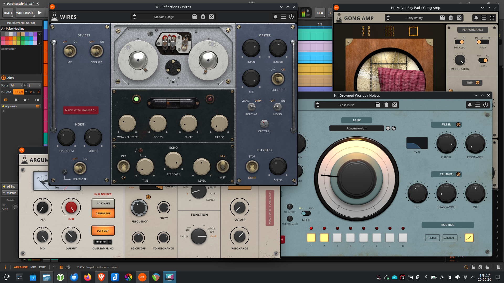Click orange SOFT CLIP button in Arguments
This screenshot has width=504, height=283.
[x=103, y=231]
